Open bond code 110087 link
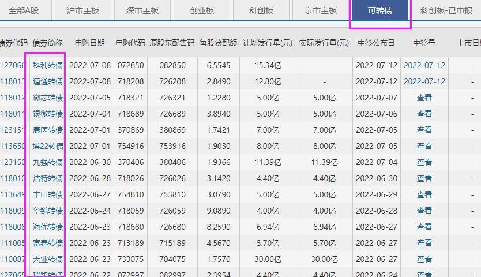 pos(13,259)
